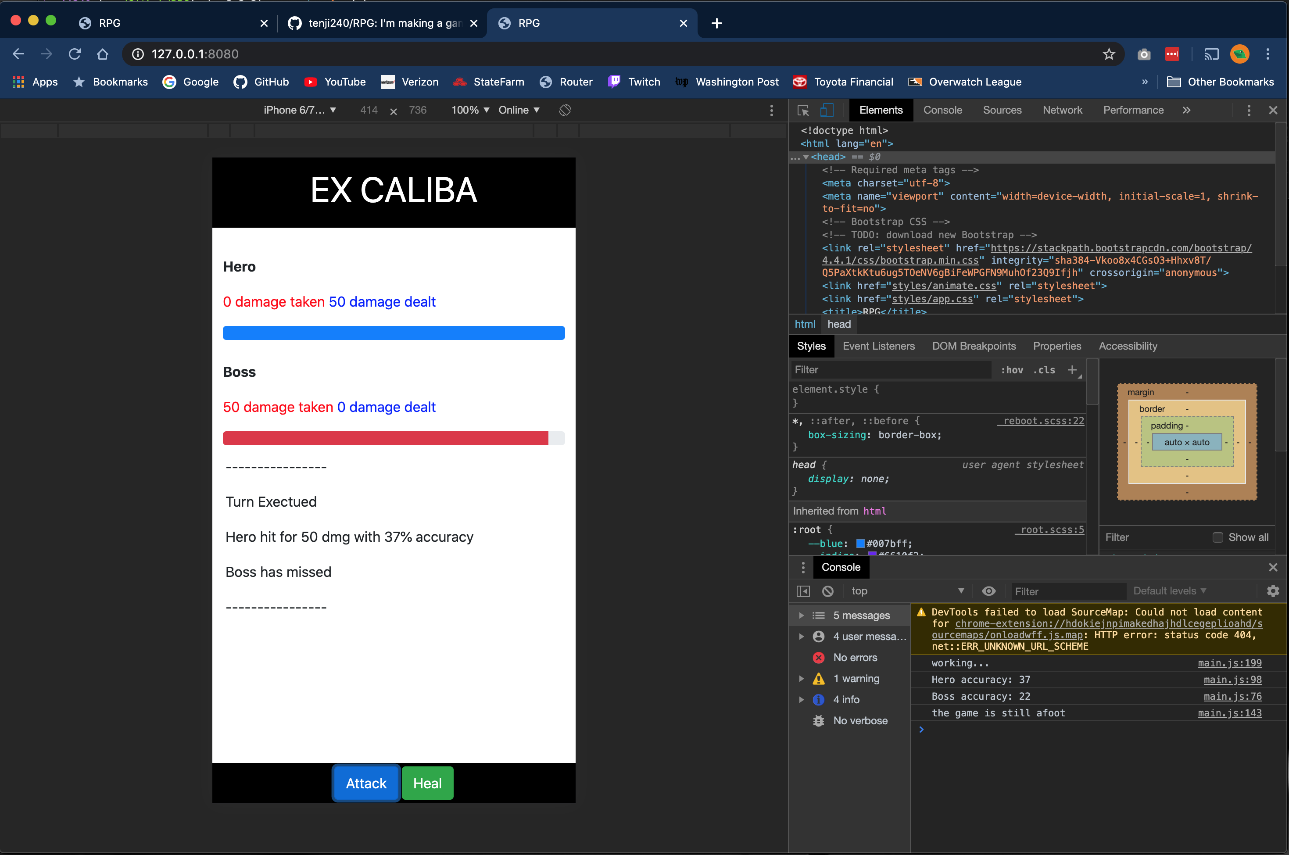
Task: Clear the console with the ban icon
Action: (828, 591)
